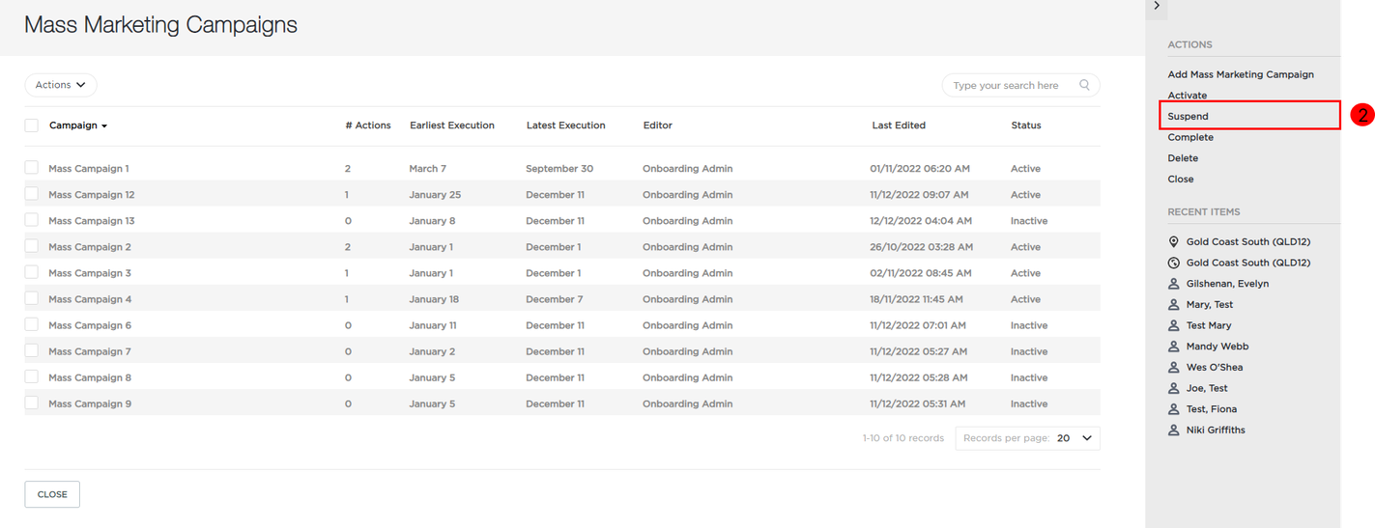
Task: Open recent item Wes O'Shea
Action: click(x=1215, y=368)
